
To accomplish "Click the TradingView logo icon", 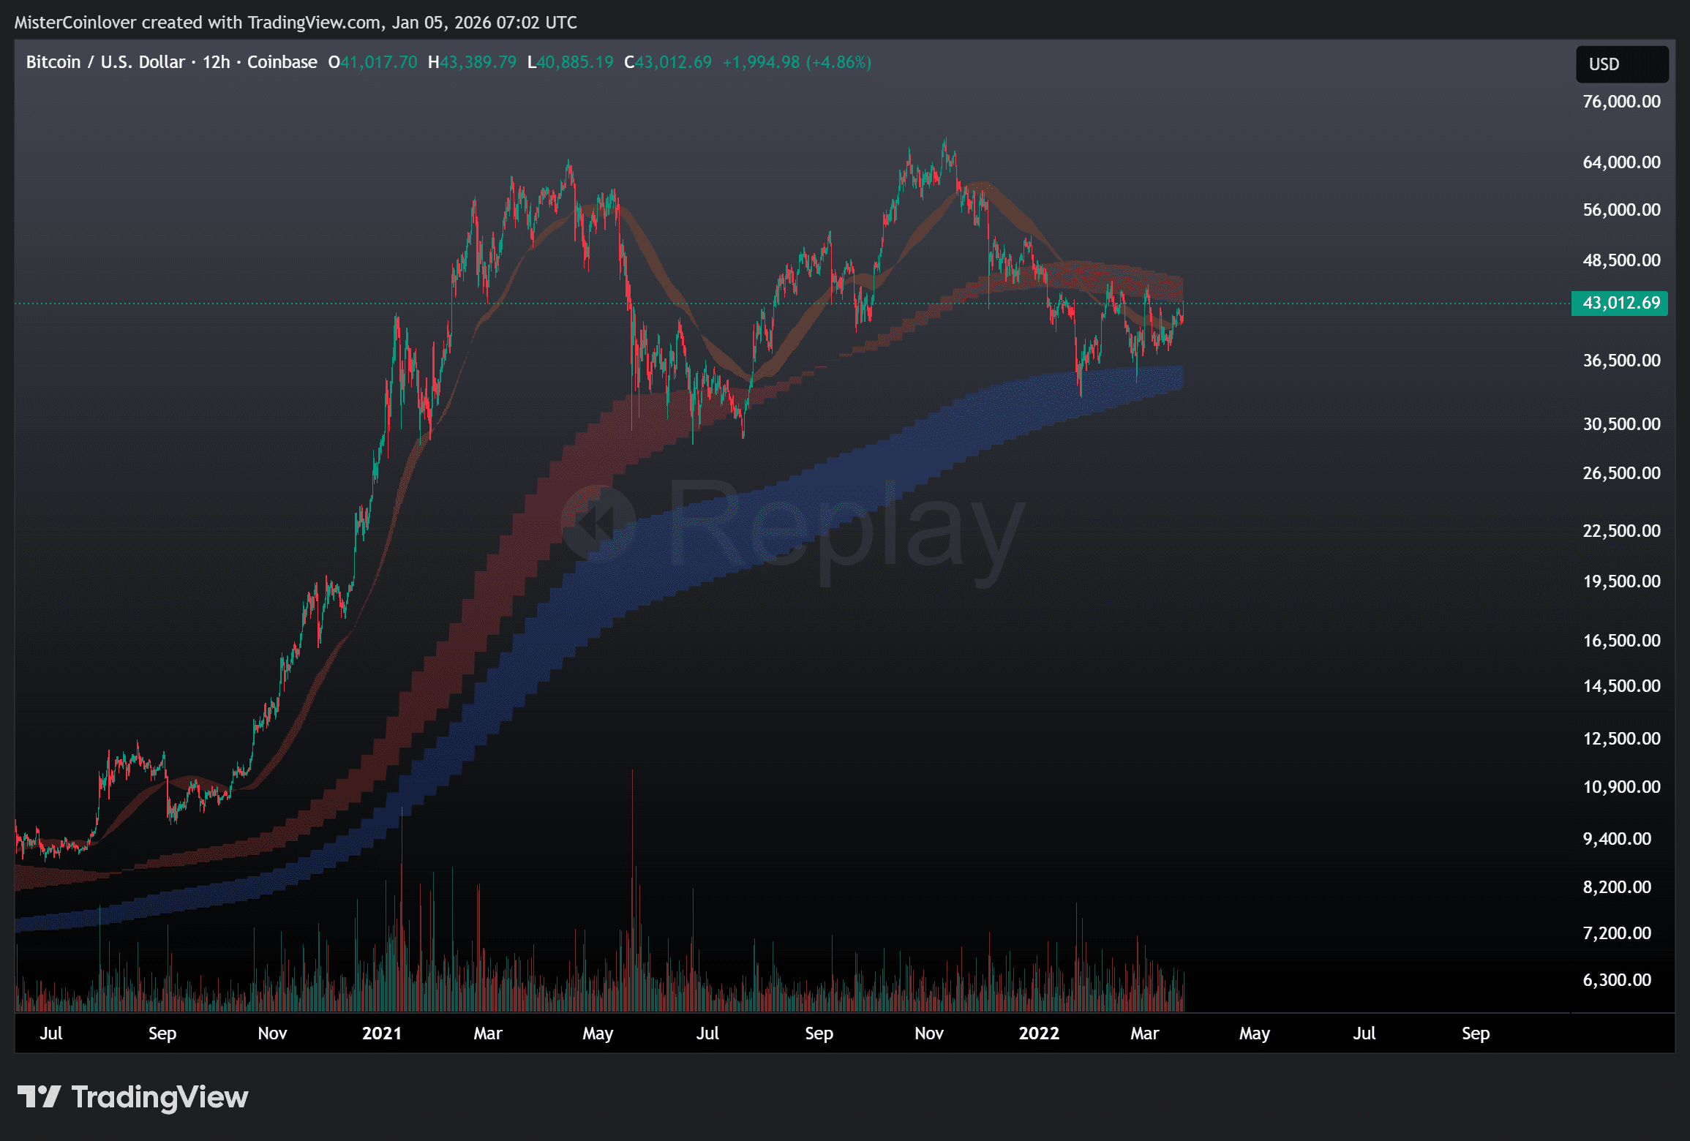I will click(38, 1096).
